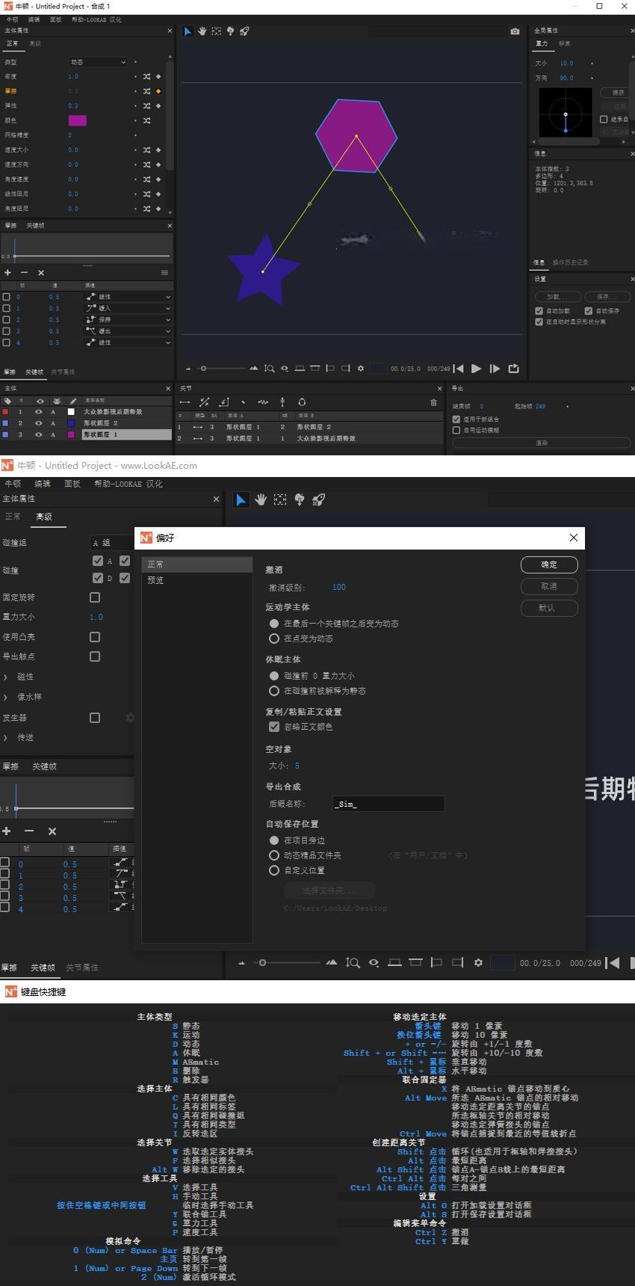Image resolution: width=635 pixels, height=1286 pixels.
Task: Choose the box-select tool in the top window toolbar
Action: [216, 31]
